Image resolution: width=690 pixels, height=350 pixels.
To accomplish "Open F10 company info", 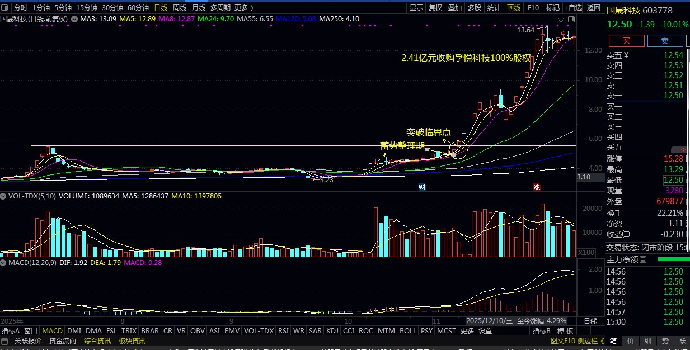I will coord(533,8).
